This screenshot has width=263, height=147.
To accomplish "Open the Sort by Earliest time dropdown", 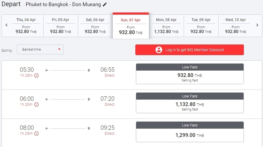I will (x=40, y=49).
